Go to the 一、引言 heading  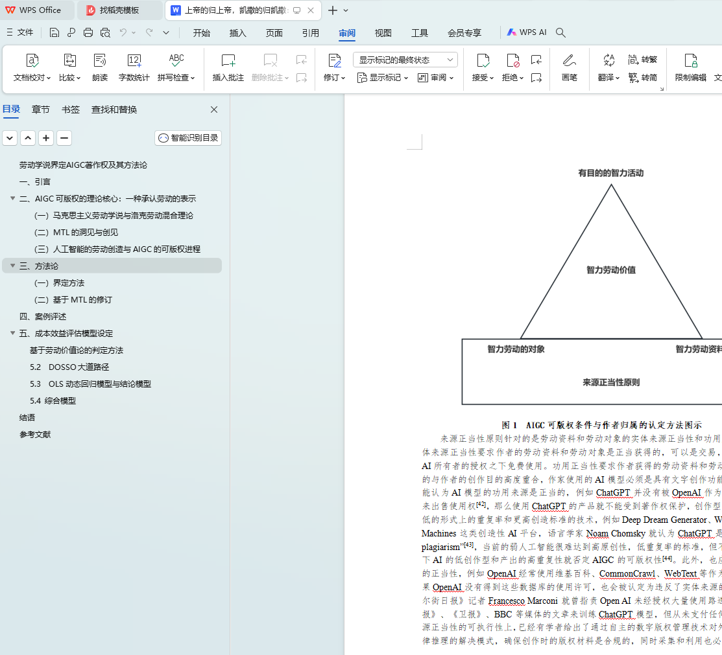(x=35, y=181)
